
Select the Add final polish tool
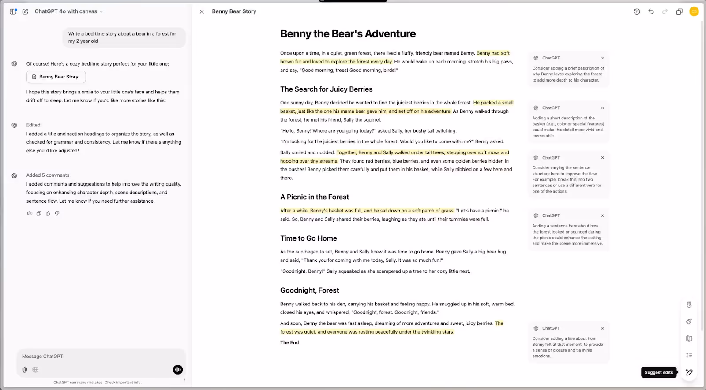coord(689,322)
